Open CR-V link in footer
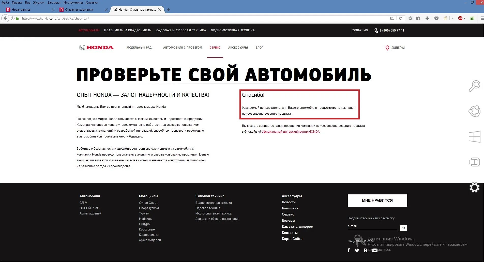Viewport: 484px width, 262px height. [83, 203]
